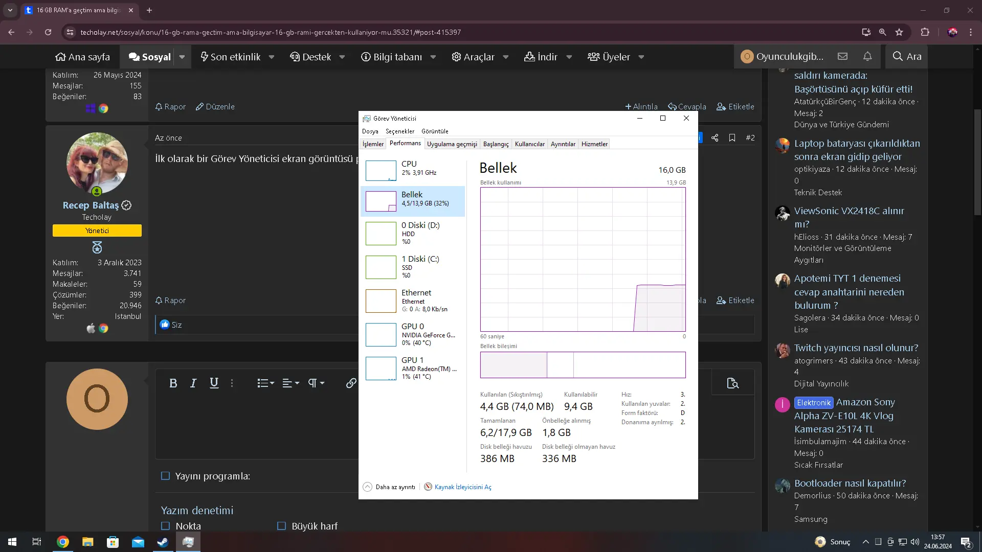Viewport: 982px width, 552px height.
Task: Open Chrome three-dot menu
Action: [971, 32]
